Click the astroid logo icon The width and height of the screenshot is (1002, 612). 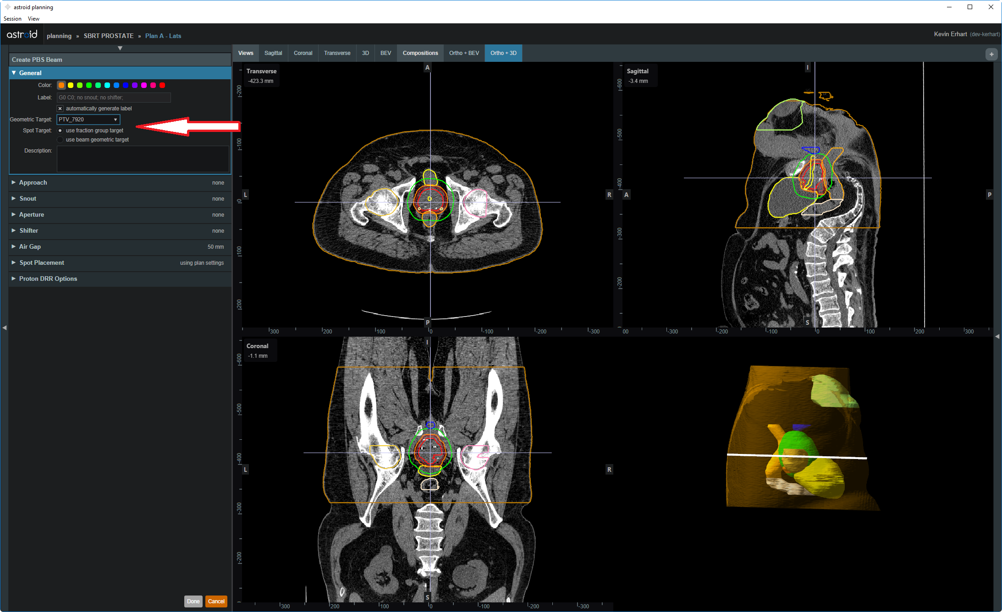point(22,35)
